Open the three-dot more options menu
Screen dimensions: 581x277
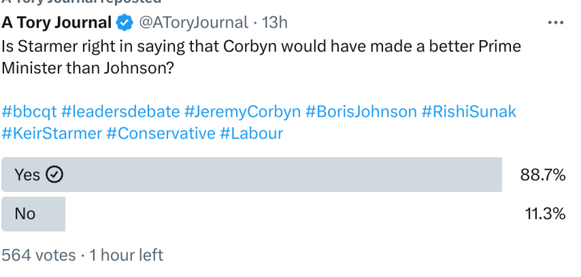coord(556,23)
